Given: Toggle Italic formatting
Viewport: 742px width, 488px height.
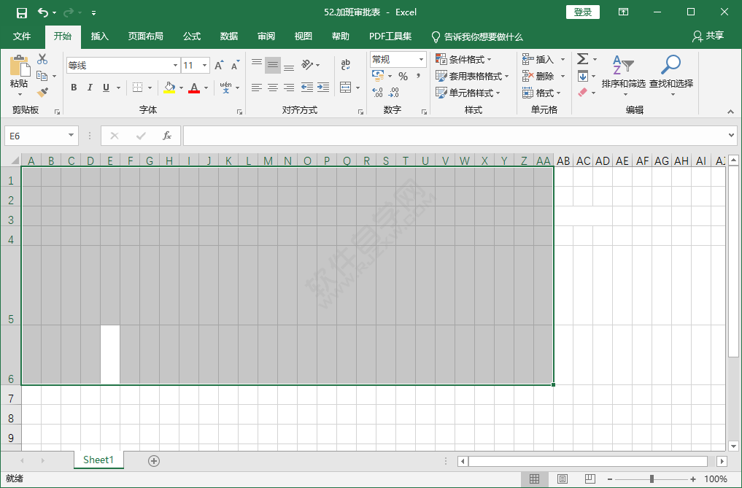Looking at the screenshot, I should 90,88.
